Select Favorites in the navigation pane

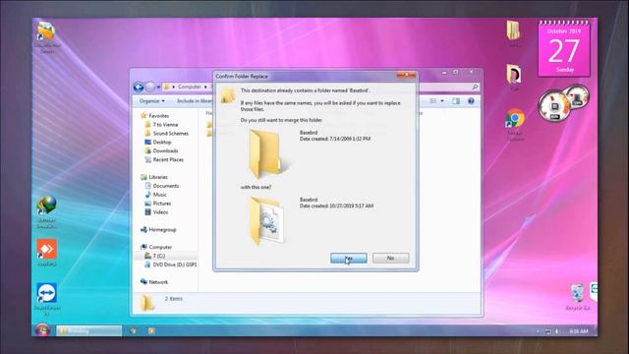tap(158, 116)
